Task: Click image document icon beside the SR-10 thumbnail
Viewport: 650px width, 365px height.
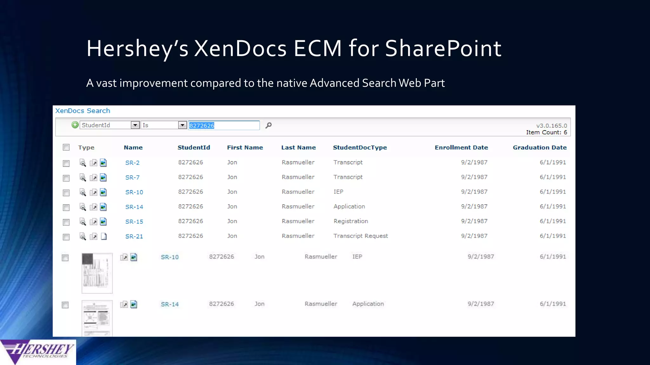Action: pos(134,257)
